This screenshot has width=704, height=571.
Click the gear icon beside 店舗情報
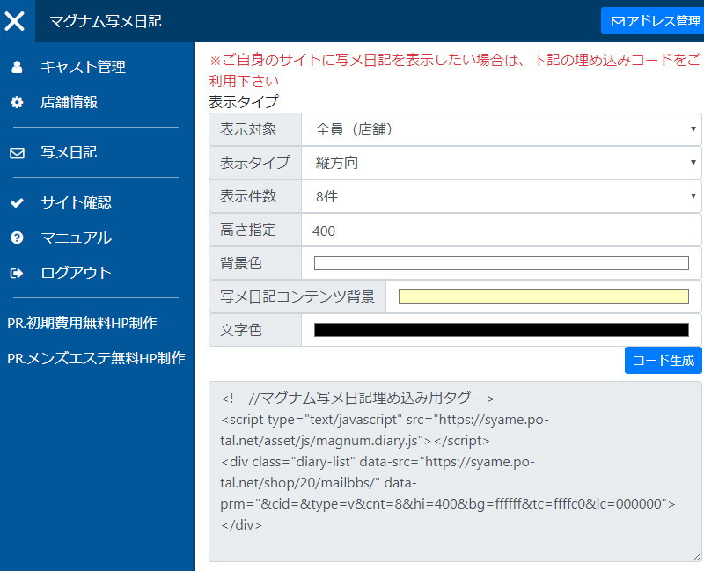pyautogui.click(x=18, y=101)
